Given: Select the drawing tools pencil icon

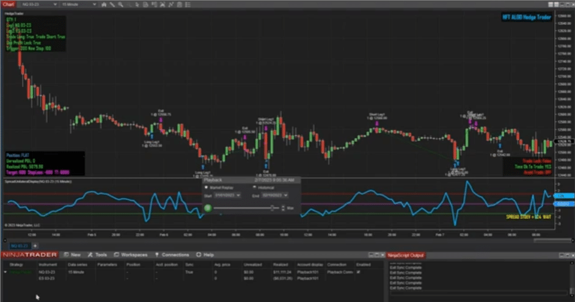Looking at the screenshot, I should pyautogui.click(x=112, y=4).
